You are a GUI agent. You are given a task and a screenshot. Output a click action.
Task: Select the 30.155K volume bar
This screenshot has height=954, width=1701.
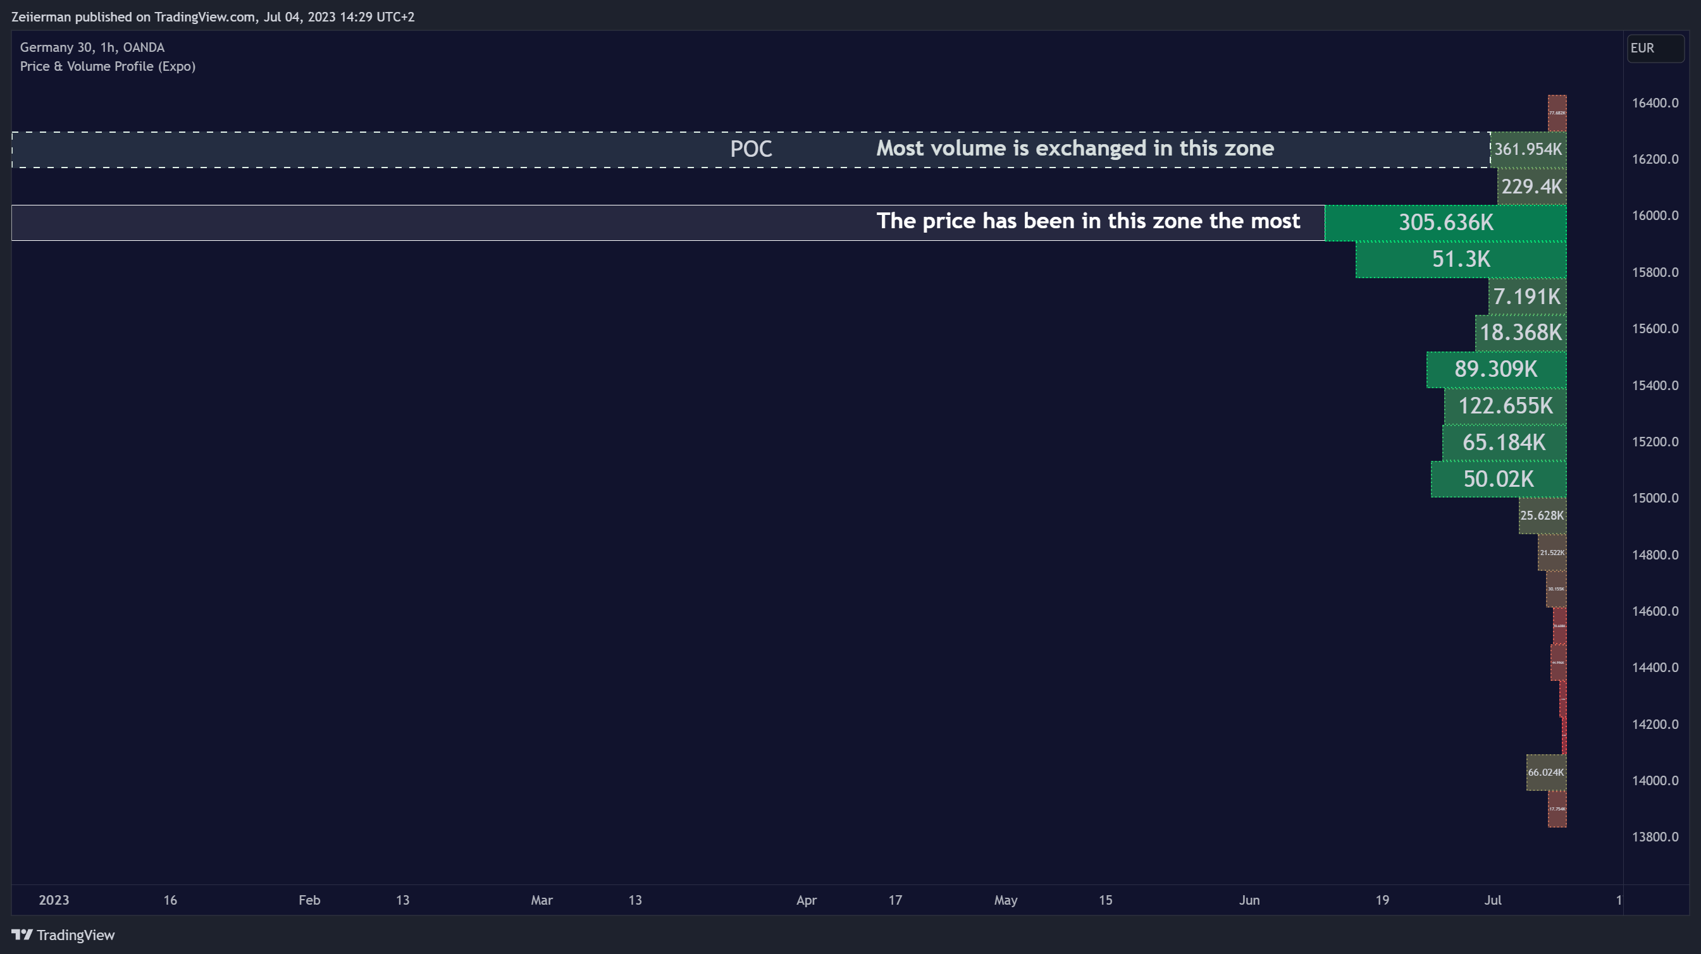(x=1556, y=589)
